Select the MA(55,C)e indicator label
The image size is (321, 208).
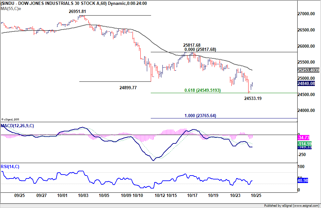pos(11,9)
